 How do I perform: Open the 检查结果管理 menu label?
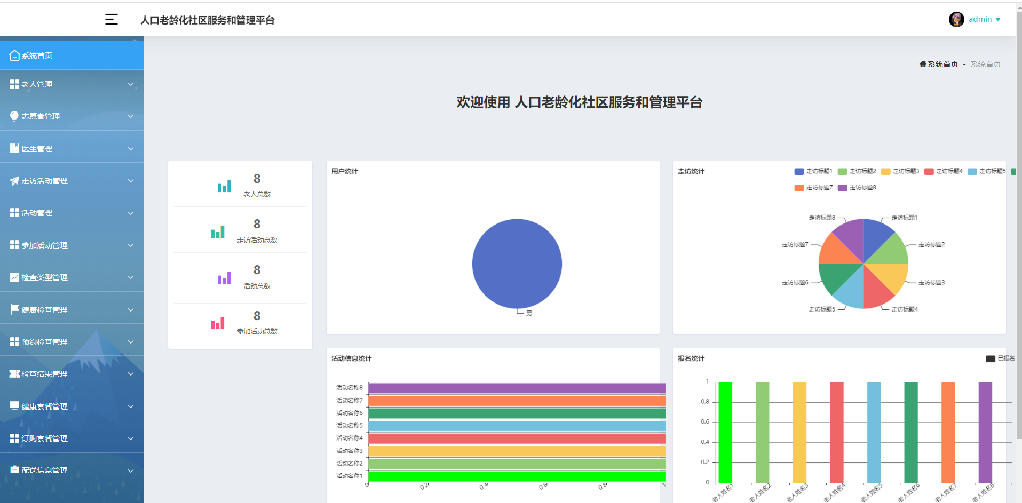[x=44, y=374]
